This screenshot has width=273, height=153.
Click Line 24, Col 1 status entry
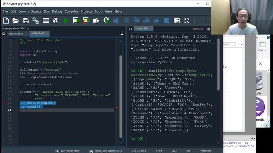click(139, 151)
